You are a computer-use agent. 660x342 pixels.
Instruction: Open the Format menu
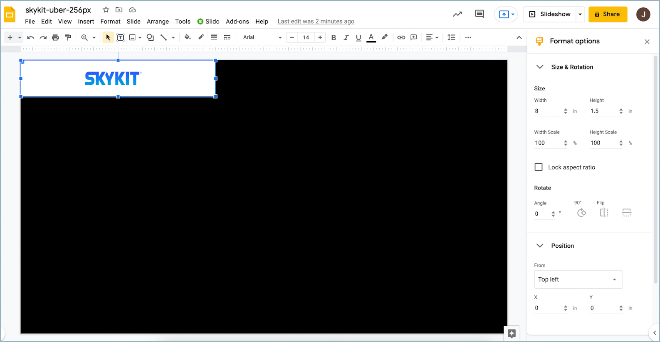[x=110, y=21]
